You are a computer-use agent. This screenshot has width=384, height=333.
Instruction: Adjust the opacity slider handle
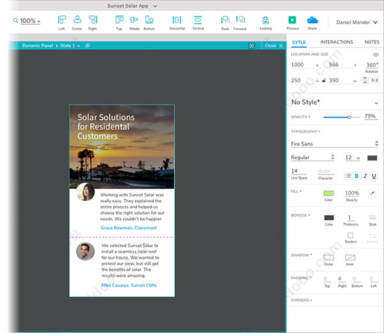(x=349, y=118)
